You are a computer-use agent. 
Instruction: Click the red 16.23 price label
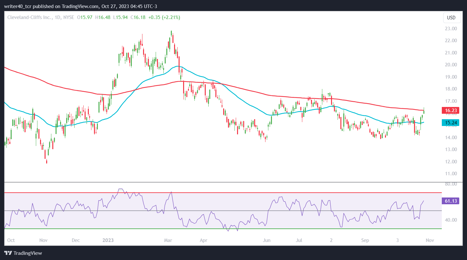(x=450, y=110)
